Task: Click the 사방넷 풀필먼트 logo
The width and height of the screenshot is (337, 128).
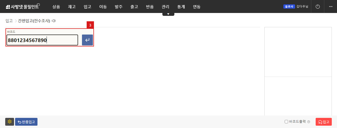Action: 23,6
